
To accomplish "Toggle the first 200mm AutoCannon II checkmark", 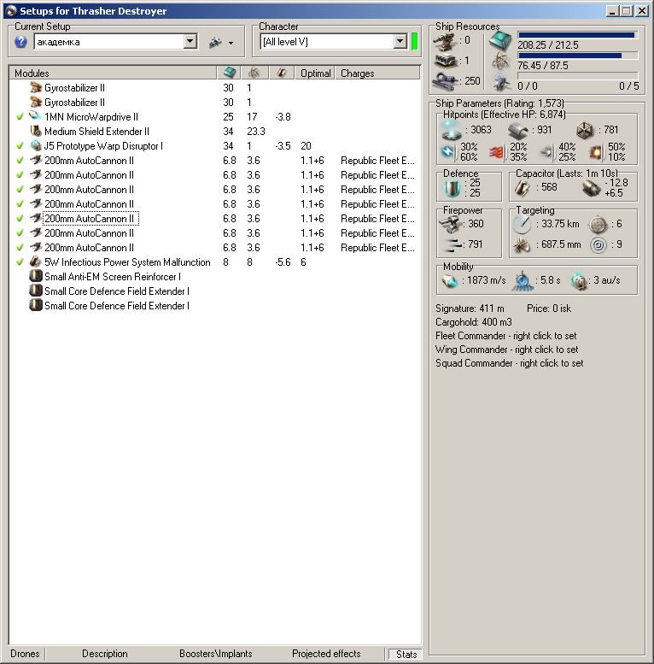I will click(x=20, y=161).
